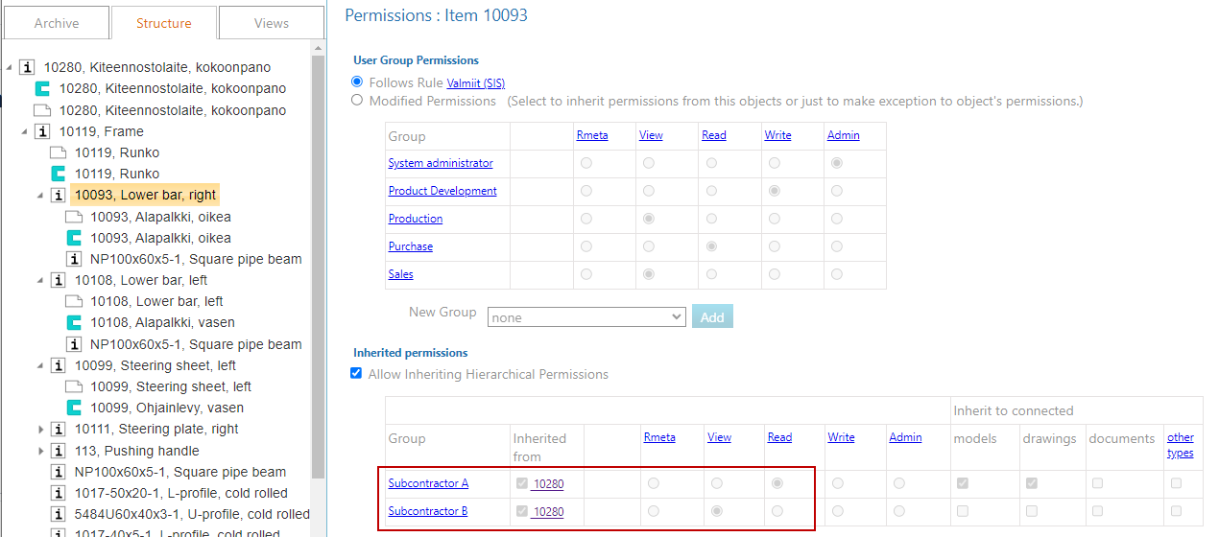Open the New Group dropdown

586,316
